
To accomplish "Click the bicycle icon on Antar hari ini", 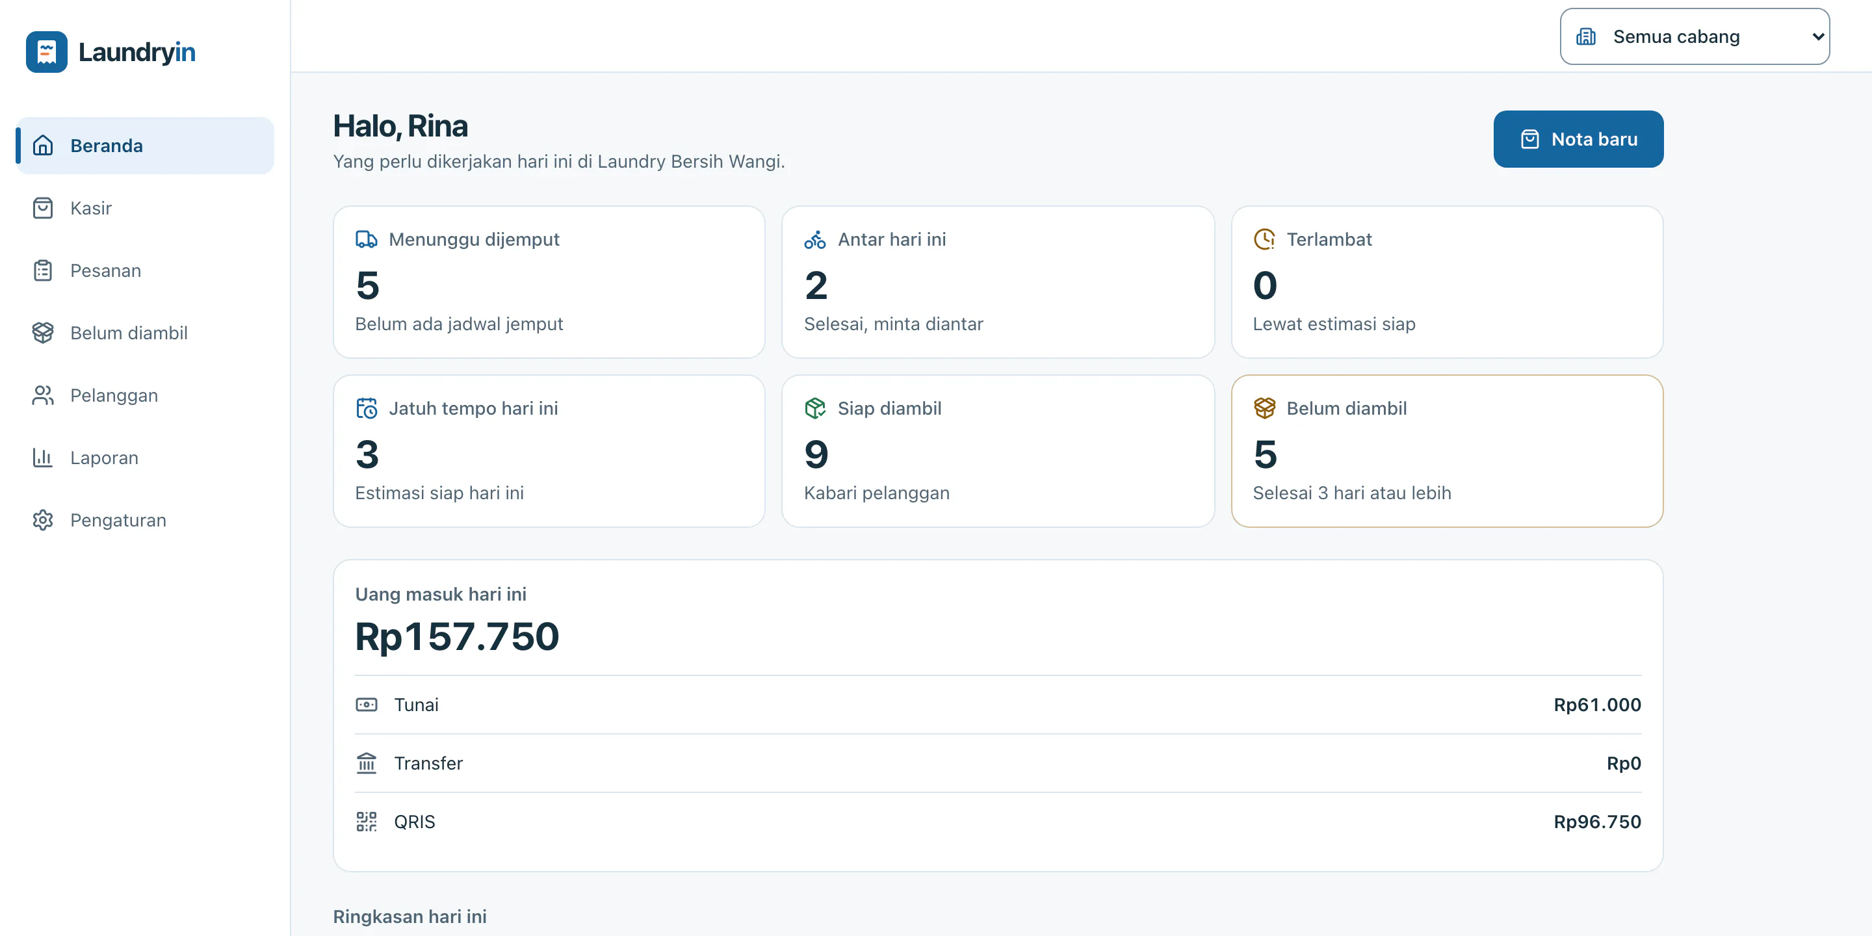I will [x=814, y=239].
